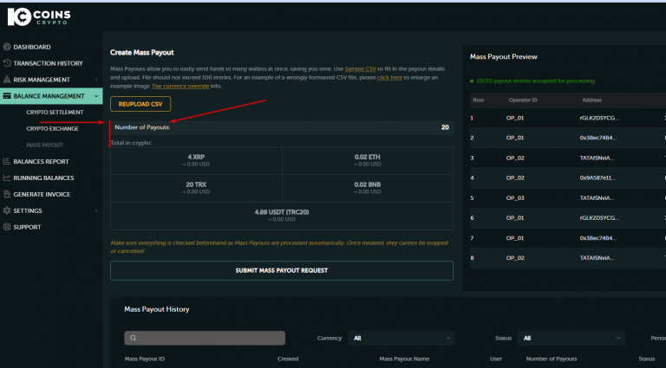Click the Transaction History clock icon
This screenshot has height=368, width=666.
(7, 63)
